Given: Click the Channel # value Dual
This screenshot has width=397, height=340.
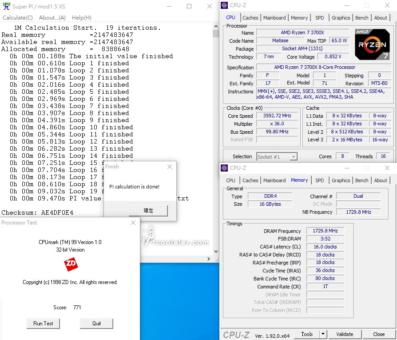Looking at the screenshot, I should (358, 196).
